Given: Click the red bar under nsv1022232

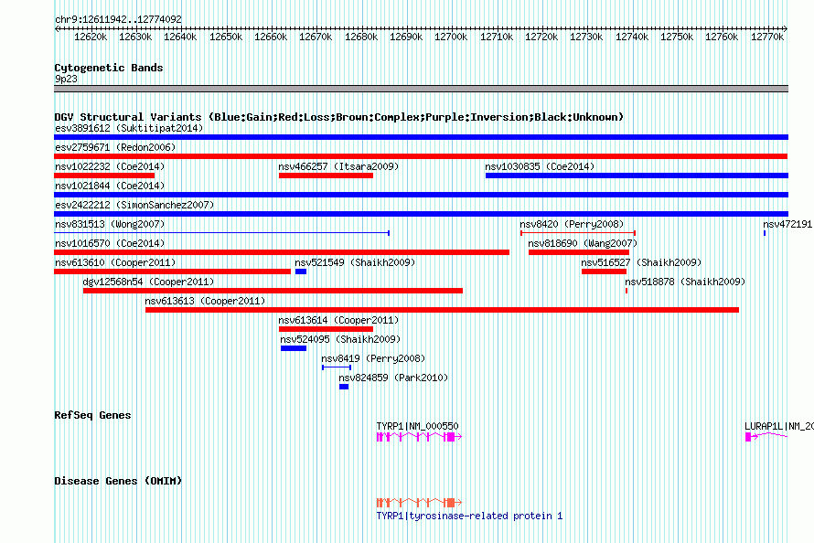Looking at the screenshot, I should (104, 176).
